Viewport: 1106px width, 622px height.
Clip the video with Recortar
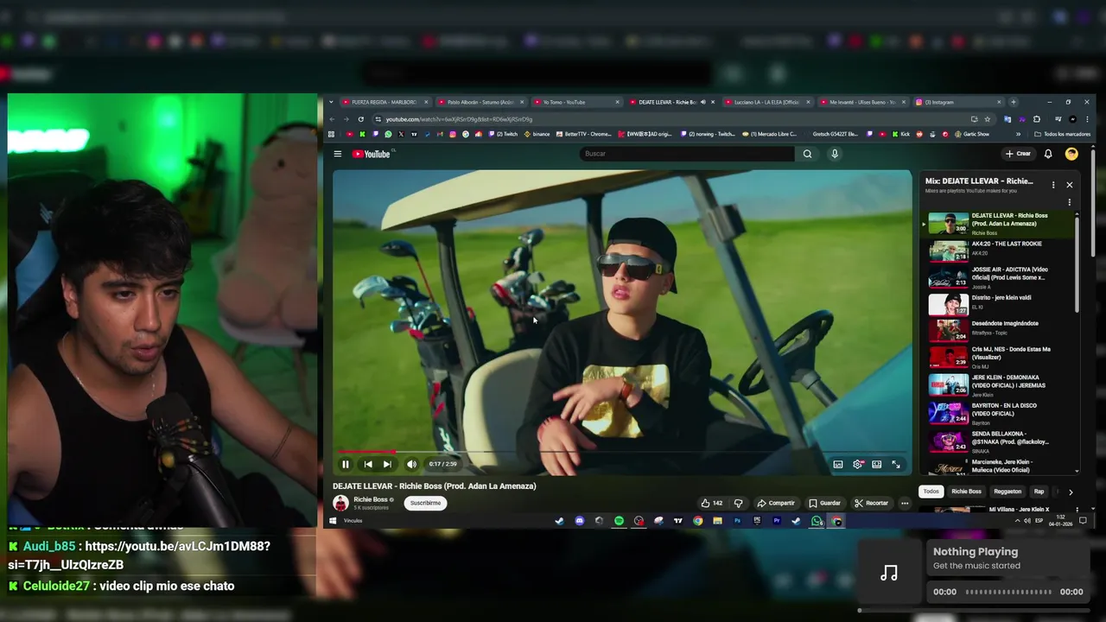click(x=871, y=503)
